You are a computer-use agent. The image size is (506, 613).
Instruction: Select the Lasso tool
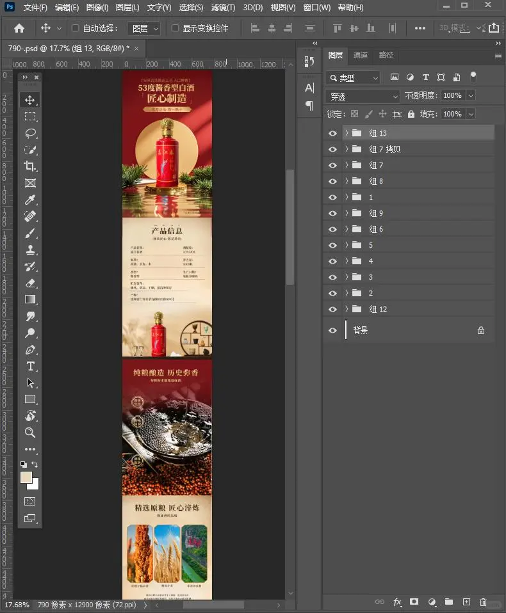pyautogui.click(x=30, y=133)
